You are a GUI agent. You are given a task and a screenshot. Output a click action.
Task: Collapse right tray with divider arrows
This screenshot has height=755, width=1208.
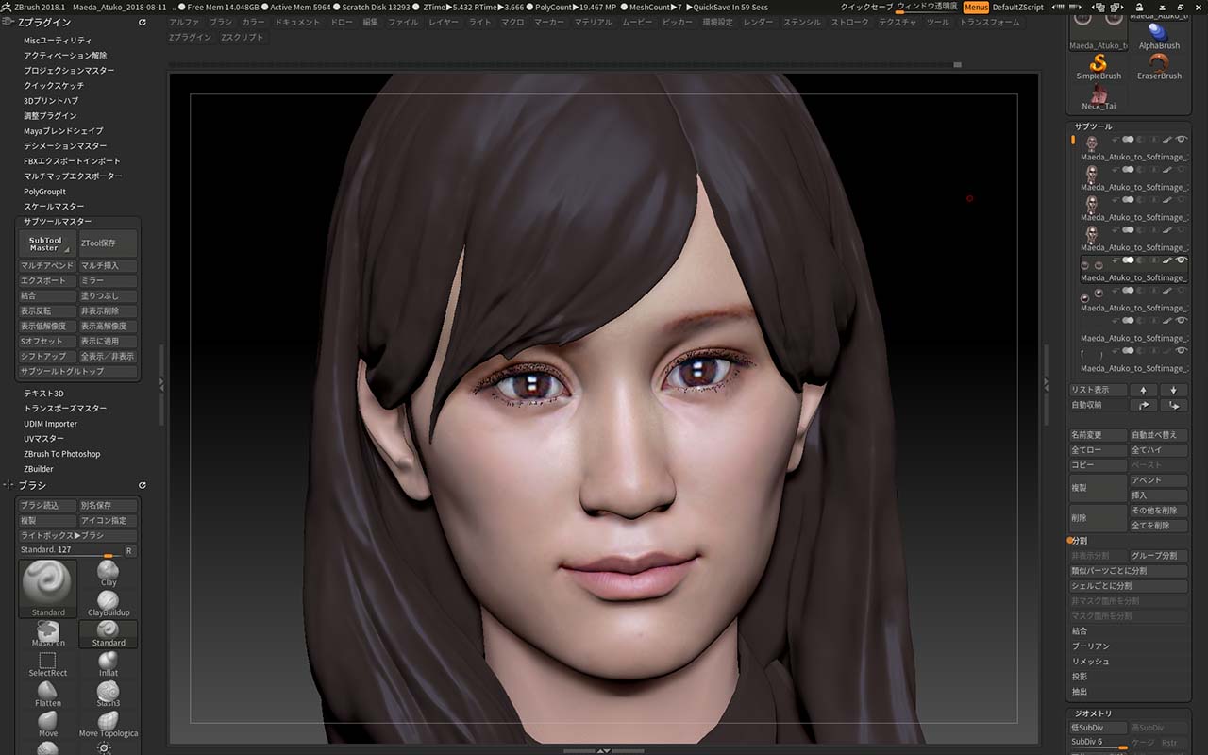coord(1046,385)
